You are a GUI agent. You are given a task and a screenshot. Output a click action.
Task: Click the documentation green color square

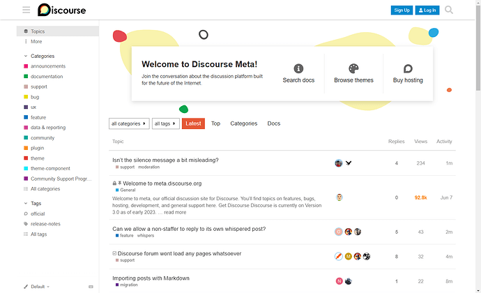(x=26, y=77)
